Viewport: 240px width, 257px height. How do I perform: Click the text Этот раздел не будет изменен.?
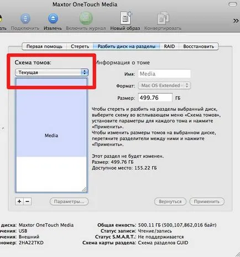point(128,156)
